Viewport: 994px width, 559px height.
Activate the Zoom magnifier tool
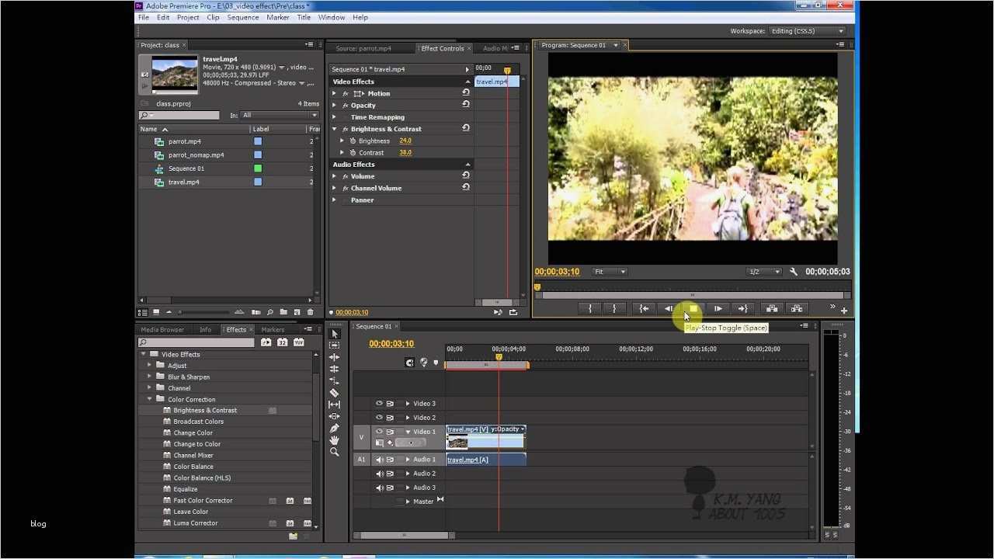(x=335, y=452)
